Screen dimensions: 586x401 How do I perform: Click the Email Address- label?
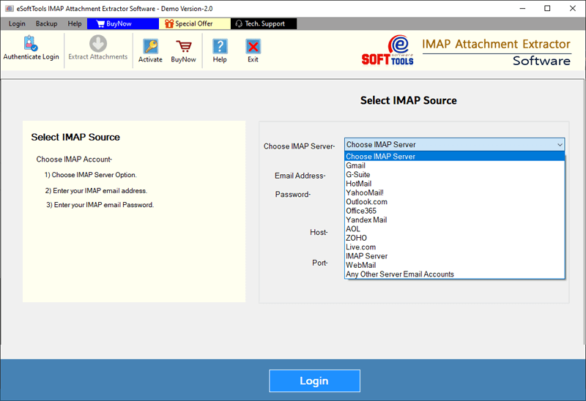[300, 176]
